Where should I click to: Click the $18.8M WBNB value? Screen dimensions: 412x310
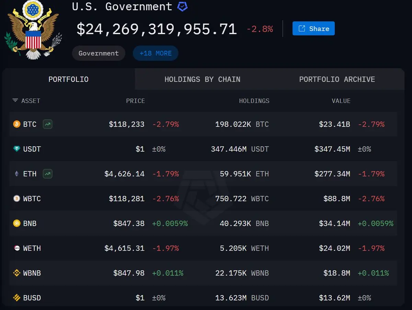337,273
